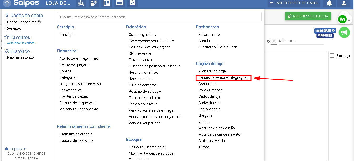Image resolution: width=354 pixels, height=161 pixels.
Task: Open the LOJA DE... store selector
Action: [x=58, y=3]
